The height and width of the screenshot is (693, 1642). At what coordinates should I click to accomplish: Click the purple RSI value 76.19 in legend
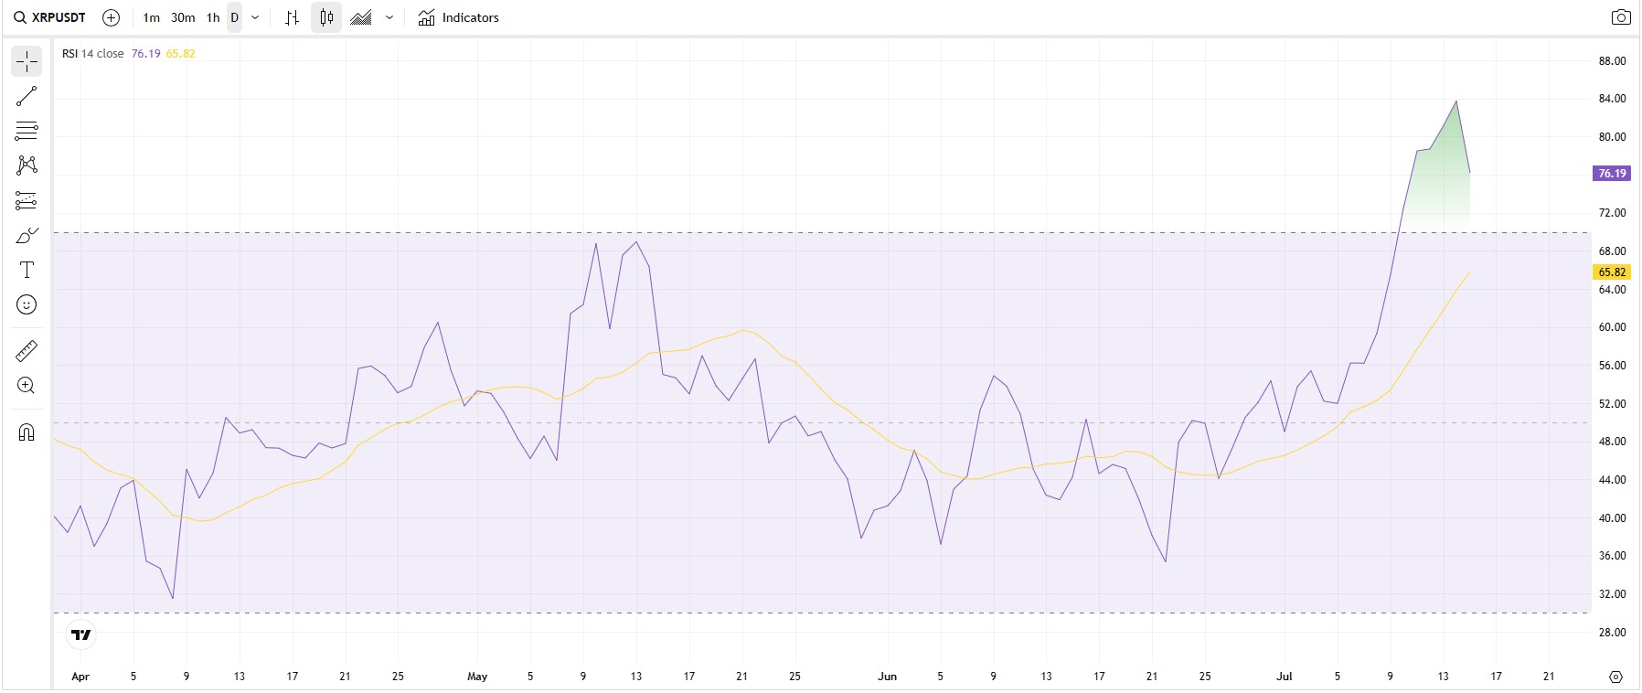145,54
